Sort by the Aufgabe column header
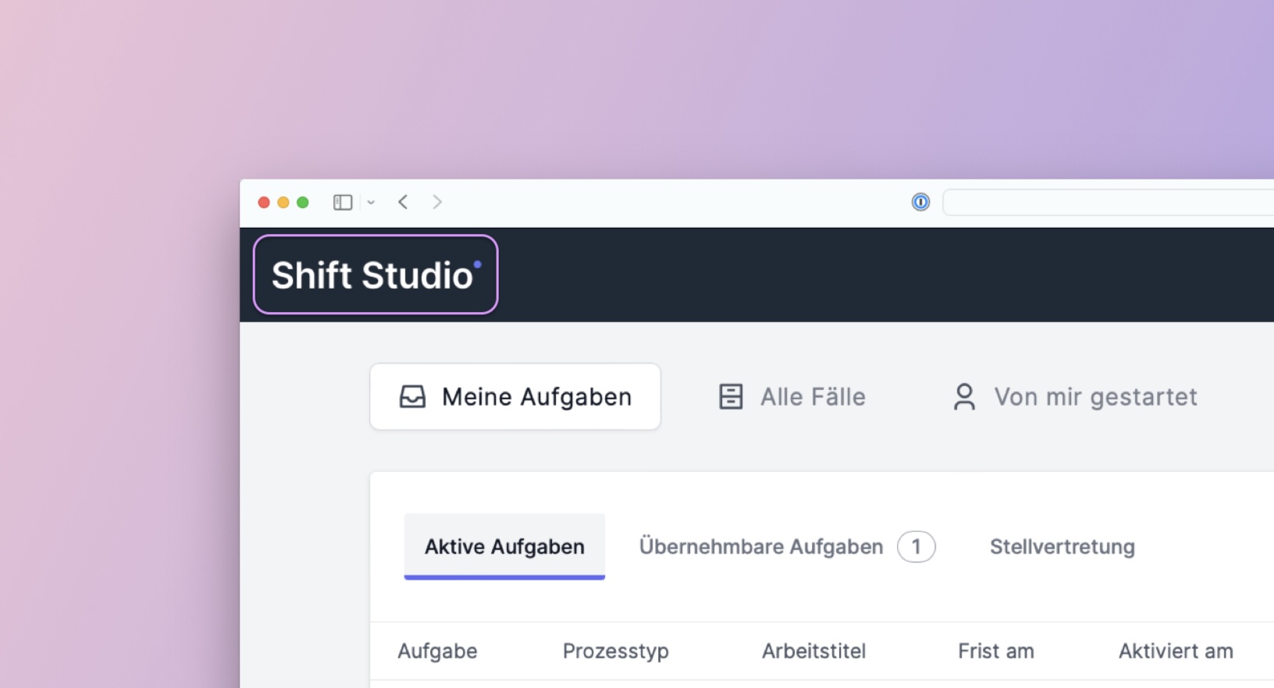This screenshot has height=688, width=1274. point(437,651)
